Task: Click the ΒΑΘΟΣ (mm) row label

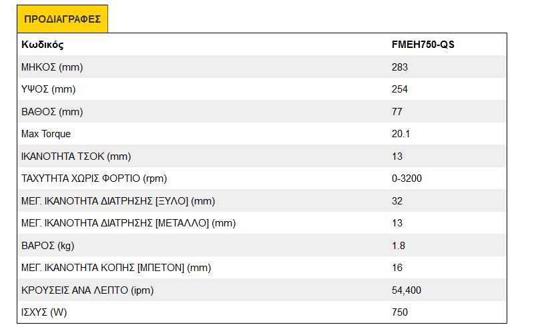Action: coord(52,112)
